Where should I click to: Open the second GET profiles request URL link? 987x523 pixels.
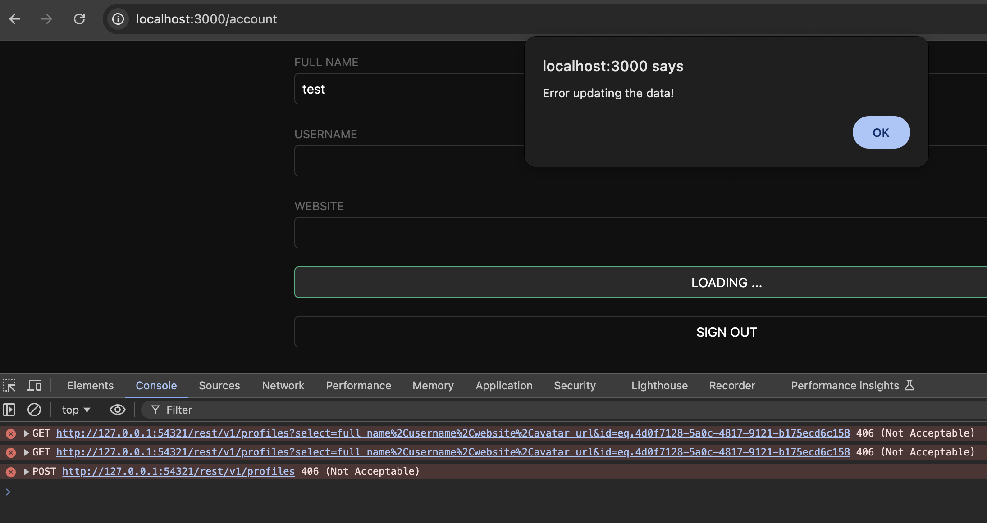pos(453,452)
